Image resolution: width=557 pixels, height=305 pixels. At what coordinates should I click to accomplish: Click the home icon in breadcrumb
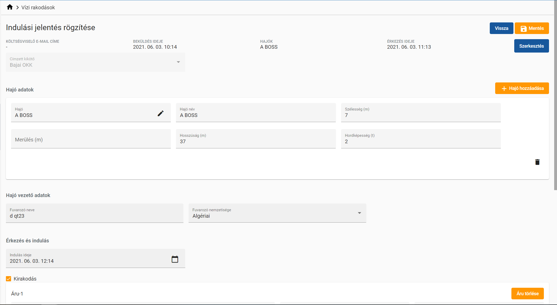[10, 7]
